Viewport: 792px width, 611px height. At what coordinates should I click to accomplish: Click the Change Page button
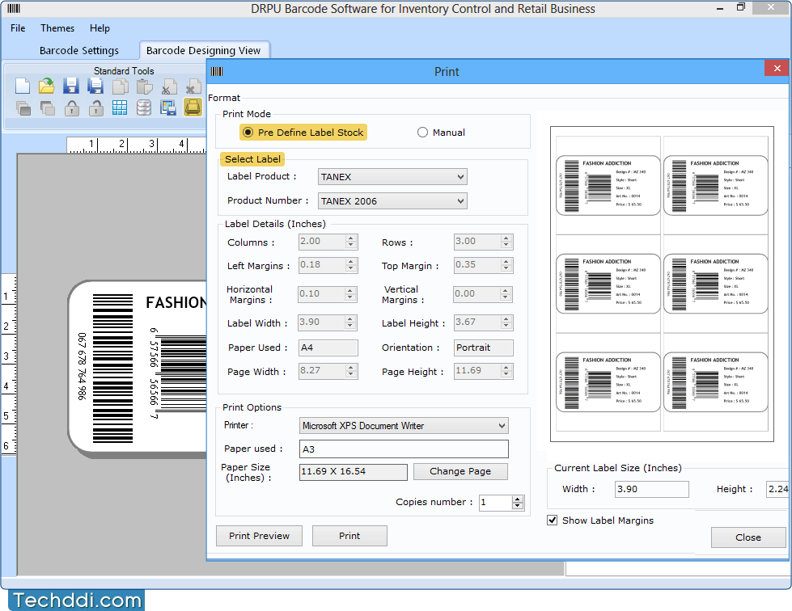[460, 471]
